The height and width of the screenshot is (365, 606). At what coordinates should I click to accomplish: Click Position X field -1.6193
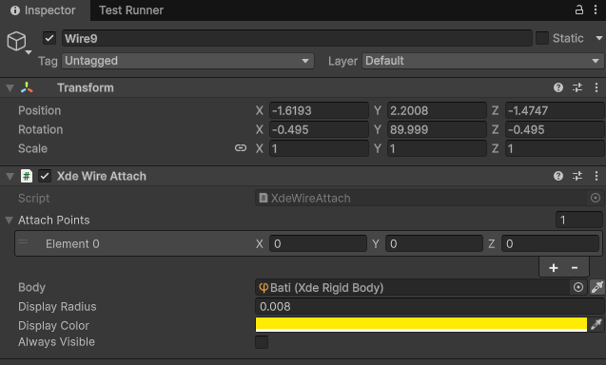[319, 110]
